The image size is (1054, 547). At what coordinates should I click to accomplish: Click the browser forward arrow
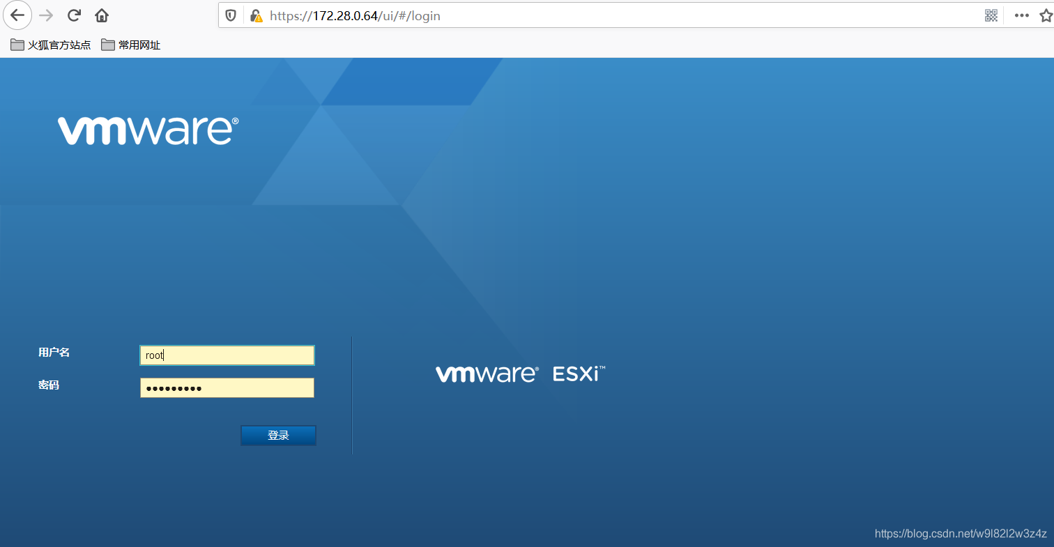coord(46,15)
